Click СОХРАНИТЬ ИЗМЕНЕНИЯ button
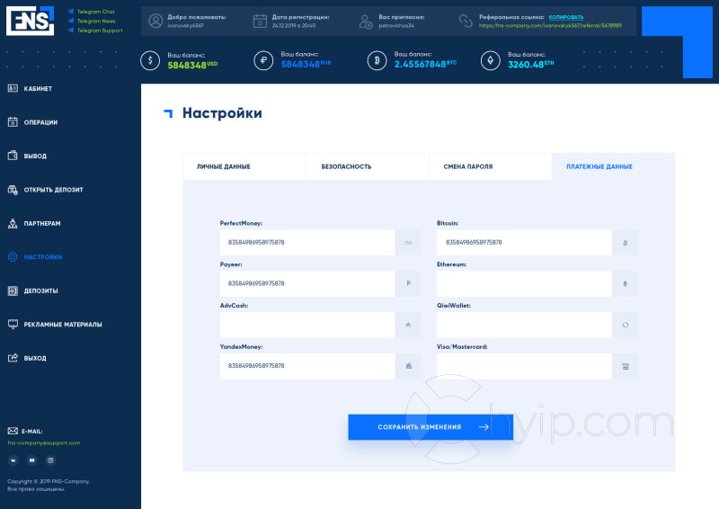 (x=431, y=427)
